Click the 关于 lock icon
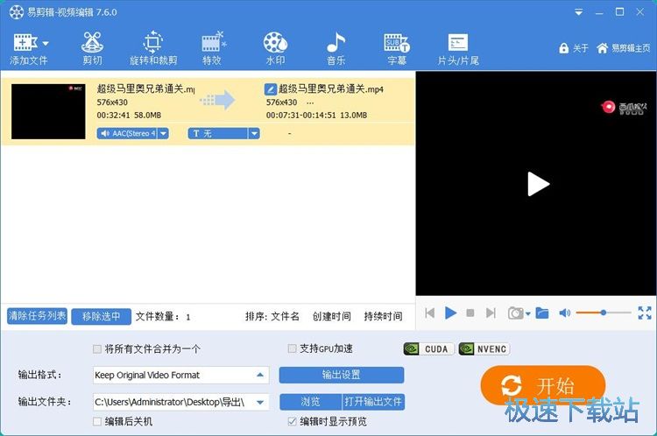This screenshot has width=657, height=436. 563,48
